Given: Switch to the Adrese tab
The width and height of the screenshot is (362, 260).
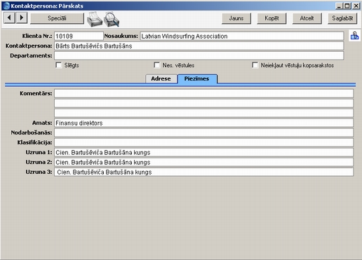Looking at the screenshot, I should 161,78.
